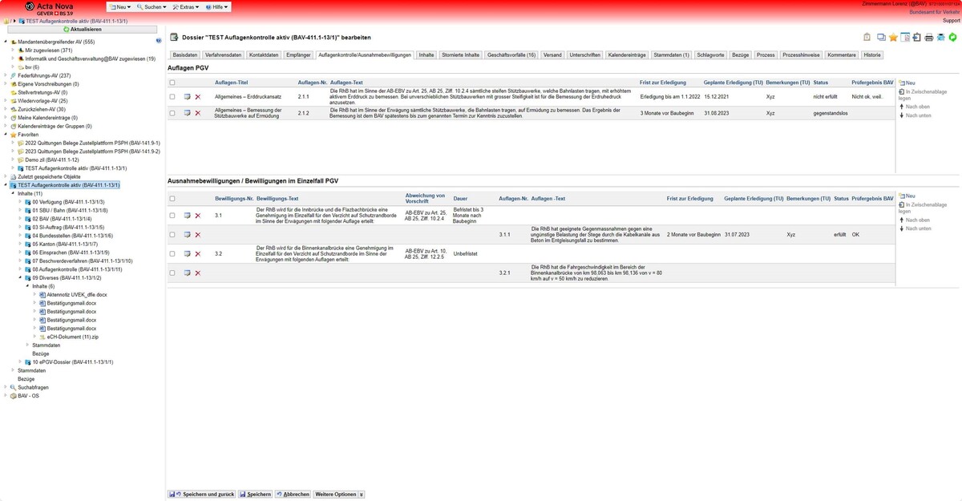This screenshot has width=962, height=501.
Task: Click Speichern und zurück button
Action: click(202, 495)
